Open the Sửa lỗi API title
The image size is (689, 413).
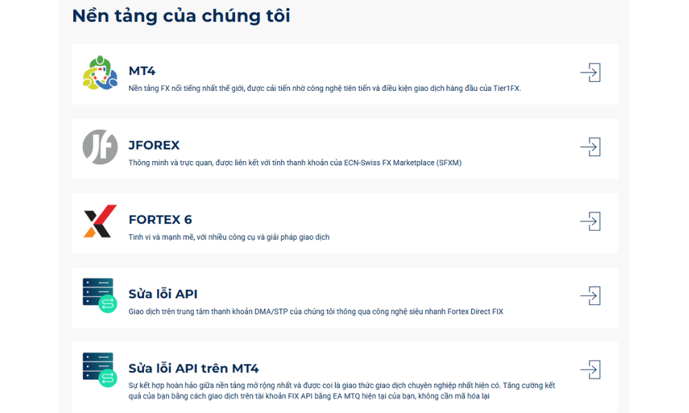tap(163, 294)
